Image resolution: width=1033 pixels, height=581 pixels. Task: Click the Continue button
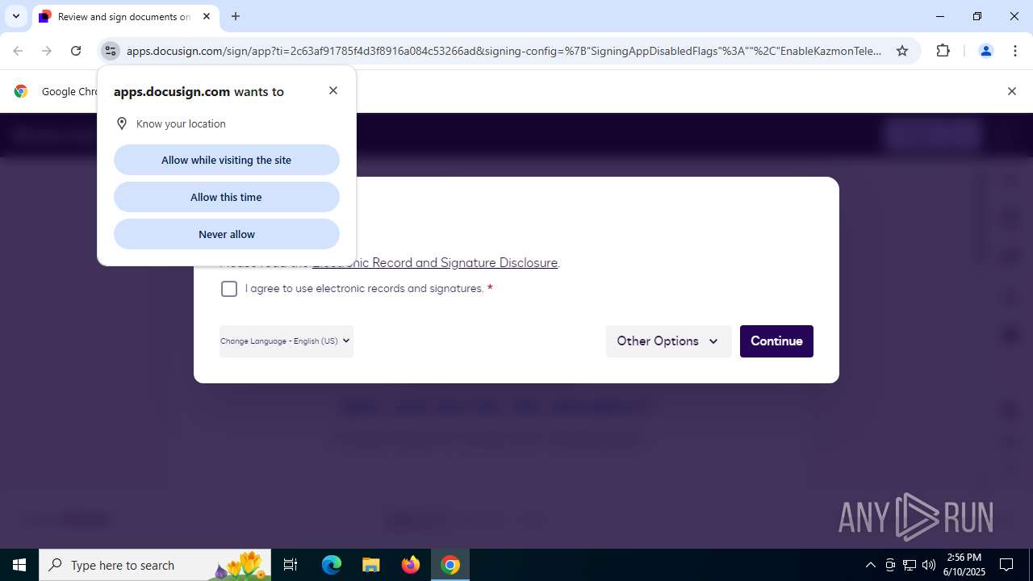(776, 341)
